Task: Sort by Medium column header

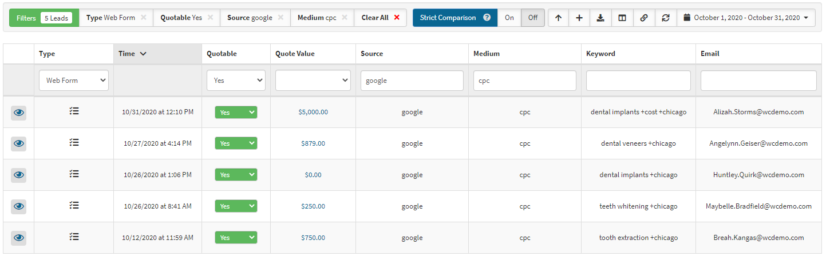Action: (x=525, y=54)
